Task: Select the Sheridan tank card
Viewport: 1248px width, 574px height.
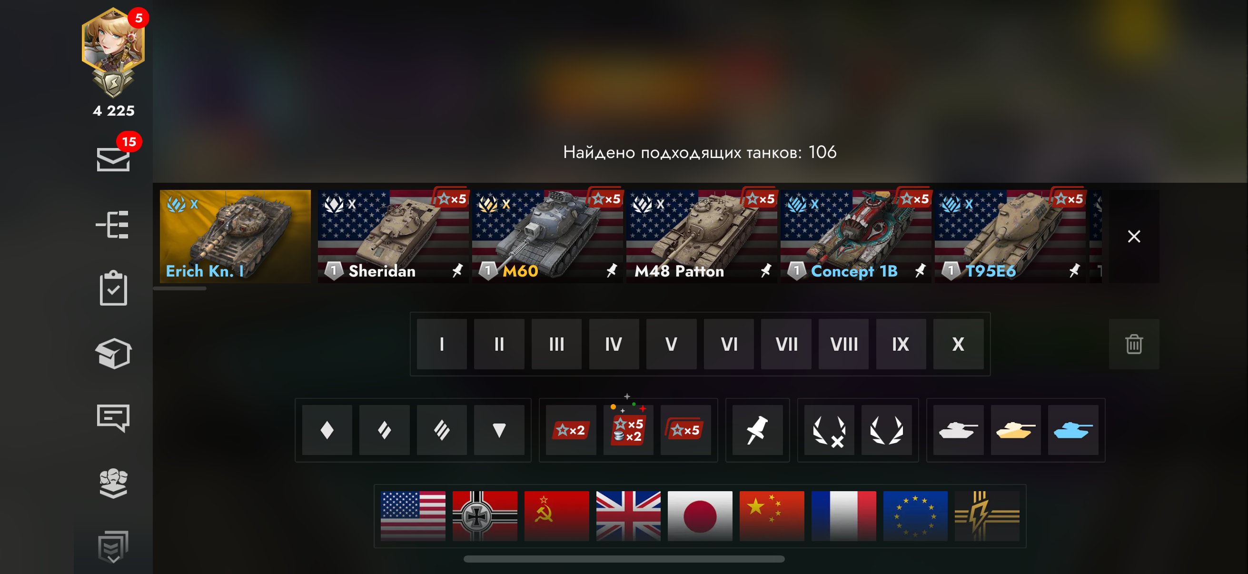Action: (393, 237)
